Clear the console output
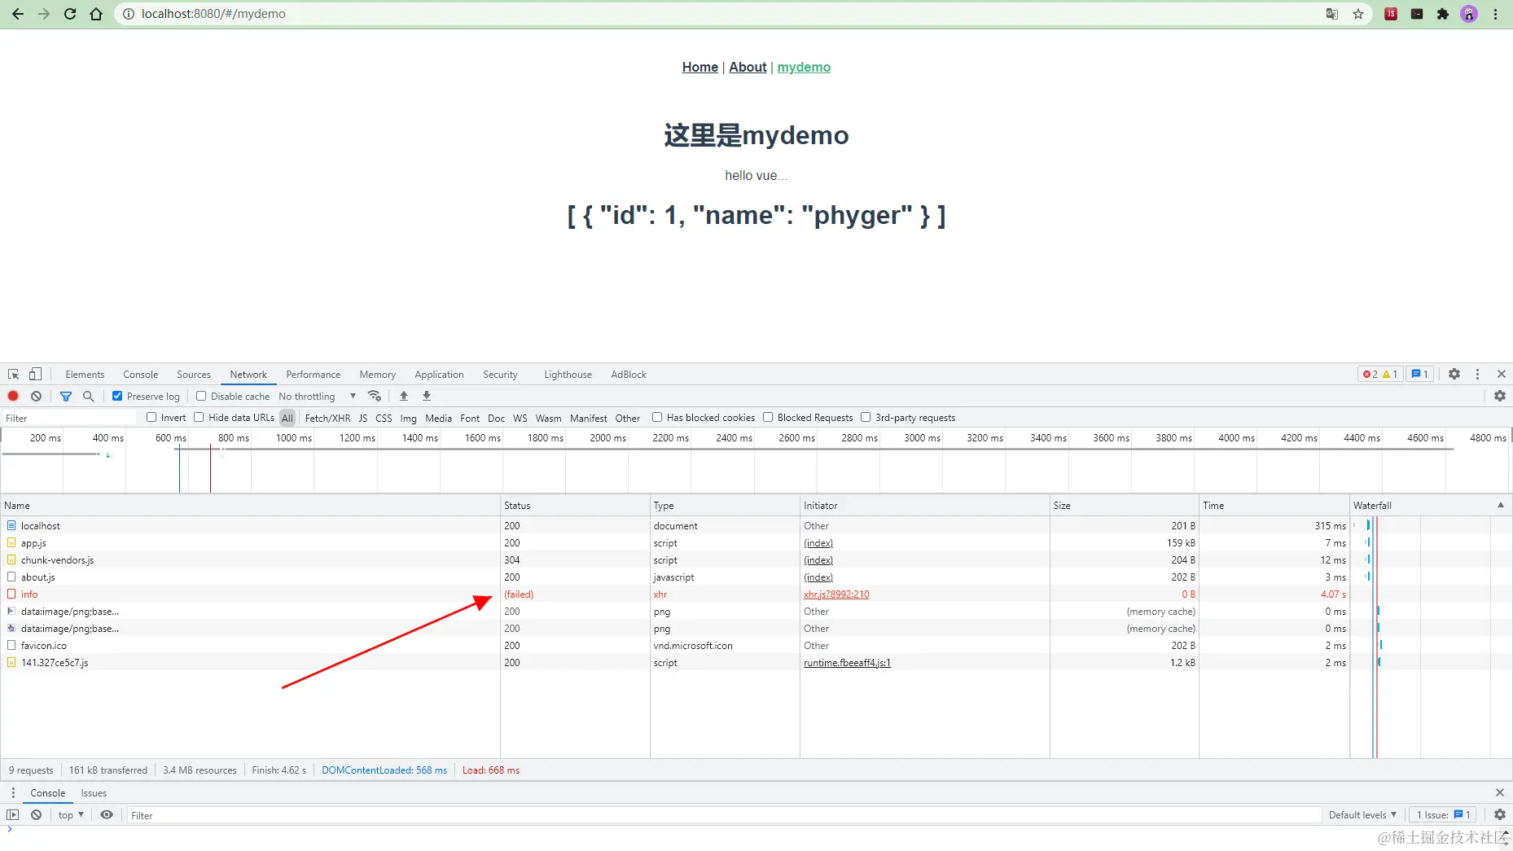 36,815
